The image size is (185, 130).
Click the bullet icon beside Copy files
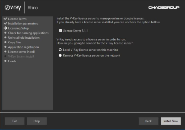click(5, 42)
